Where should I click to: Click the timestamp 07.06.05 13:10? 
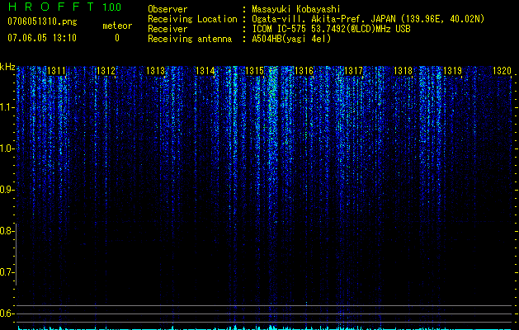pos(42,38)
